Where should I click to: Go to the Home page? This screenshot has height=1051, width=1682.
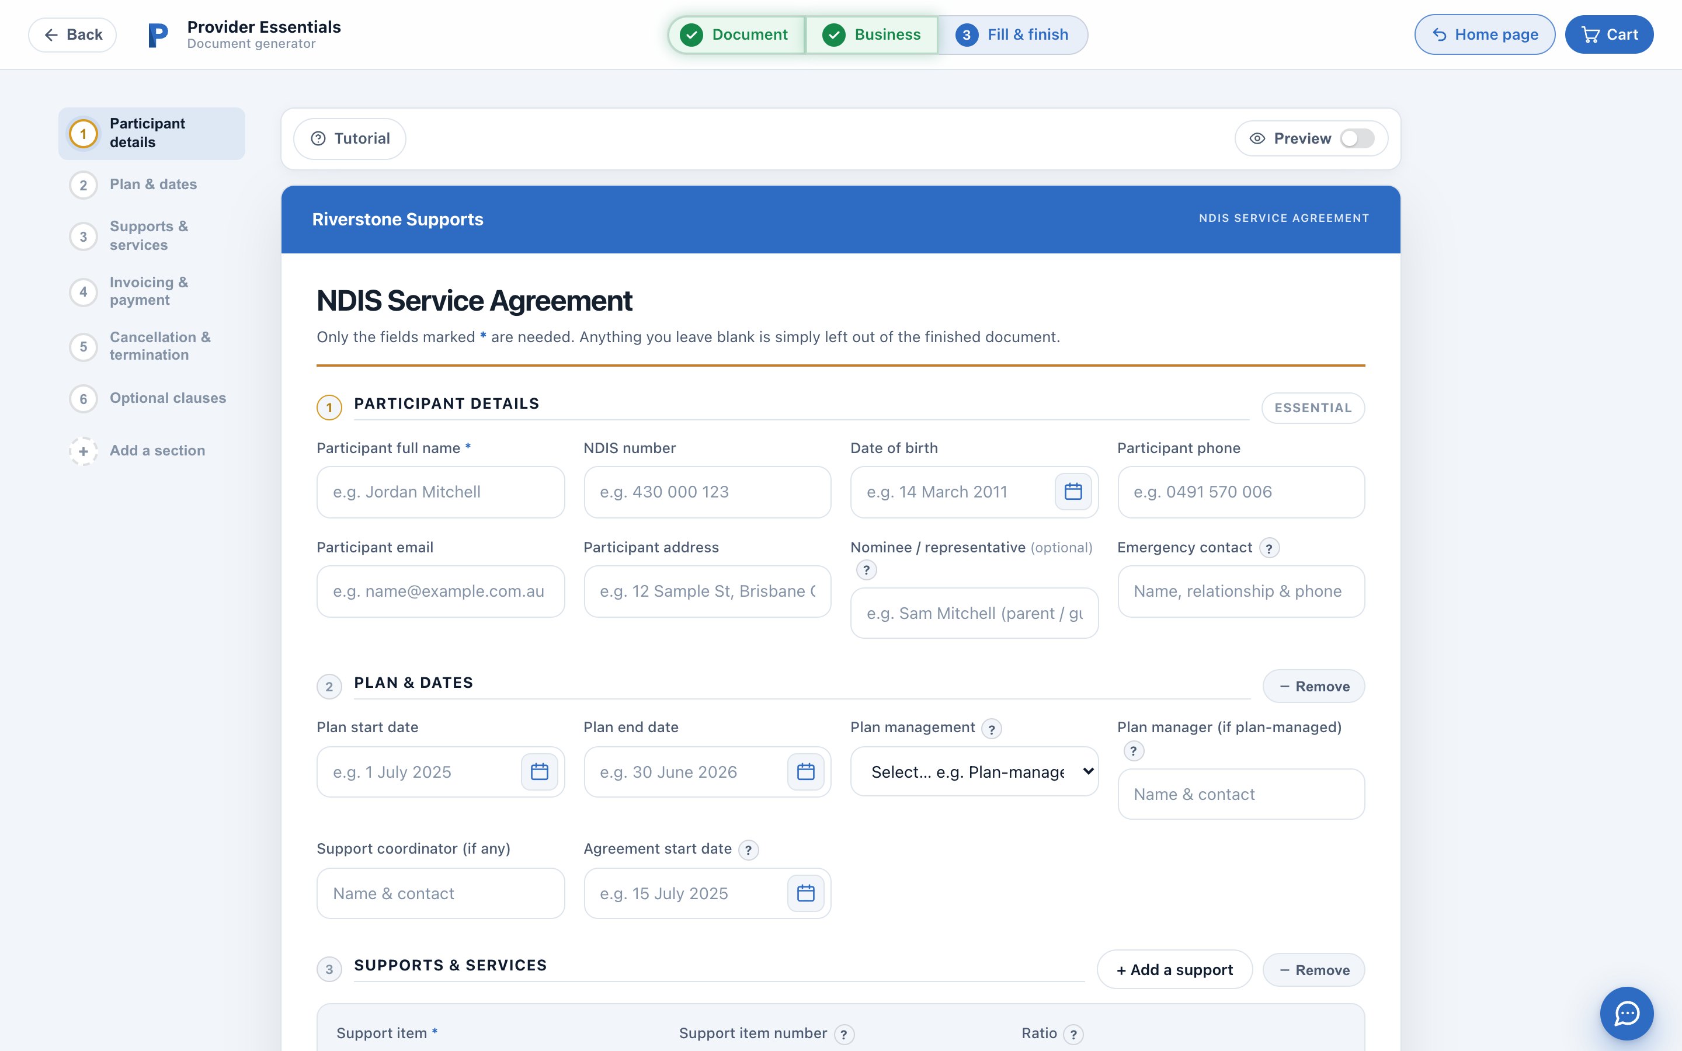coord(1485,35)
